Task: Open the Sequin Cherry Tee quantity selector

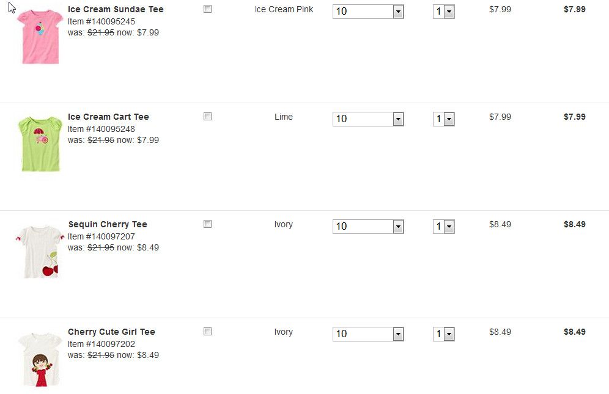Action: tap(443, 227)
